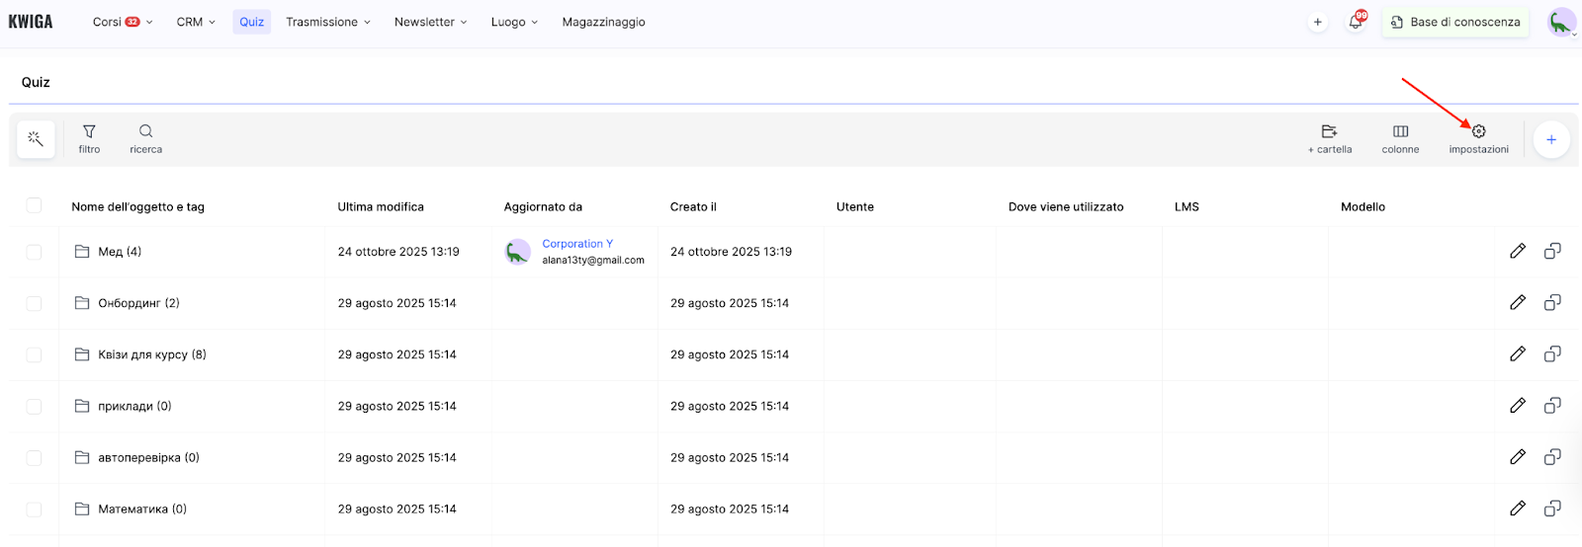Click the ricerca search icon
The width and height of the screenshot is (1582, 547).
pyautogui.click(x=145, y=138)
